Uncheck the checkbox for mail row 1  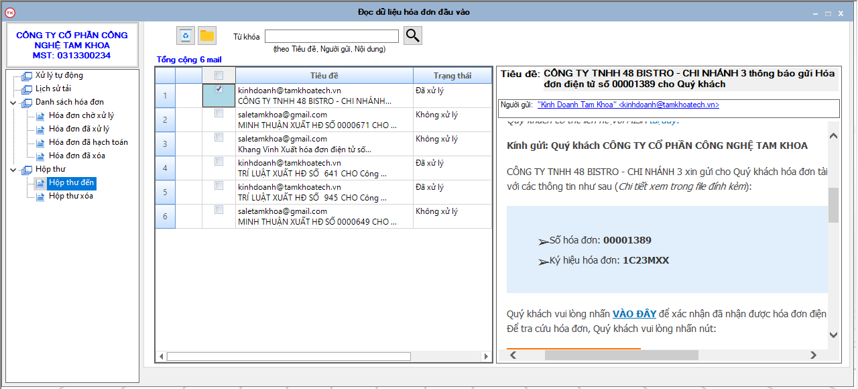tap(219, 89)
